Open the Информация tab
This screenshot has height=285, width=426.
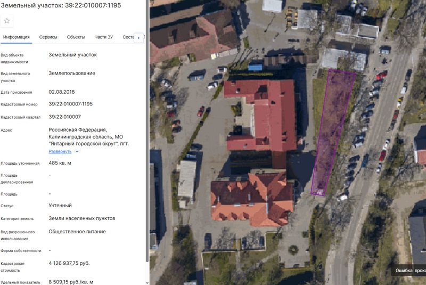[x=16, y=37]
